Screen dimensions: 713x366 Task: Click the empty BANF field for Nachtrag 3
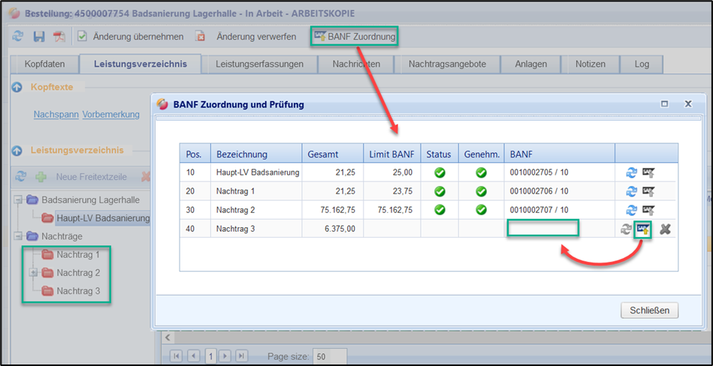tap(542, 228)
